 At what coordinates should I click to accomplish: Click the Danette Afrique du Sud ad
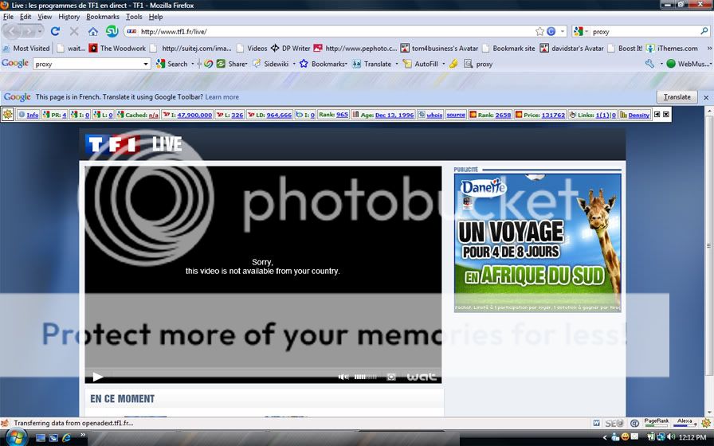537,243
